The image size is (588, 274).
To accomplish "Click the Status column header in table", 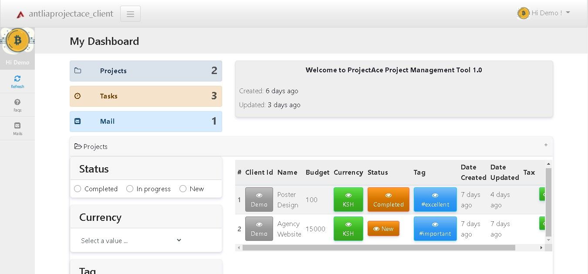I will click(378, 173).
